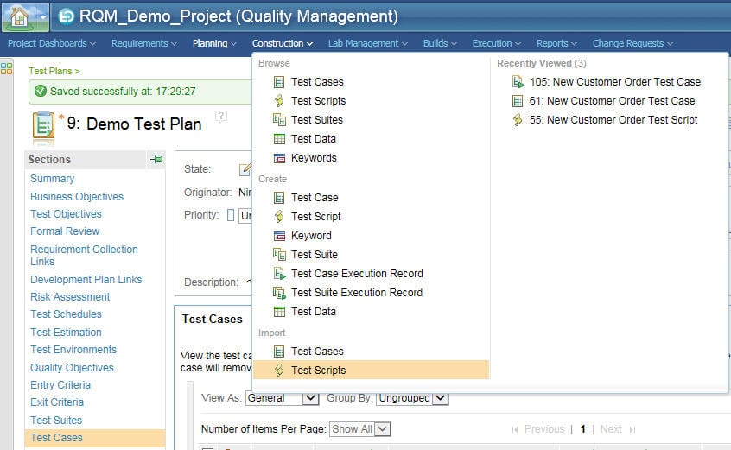Image resolution: width=731 pixels, height=450 pixels.
Task: Open the Test Schedules section
Action: pyautogui.click(x=66, y=314)
